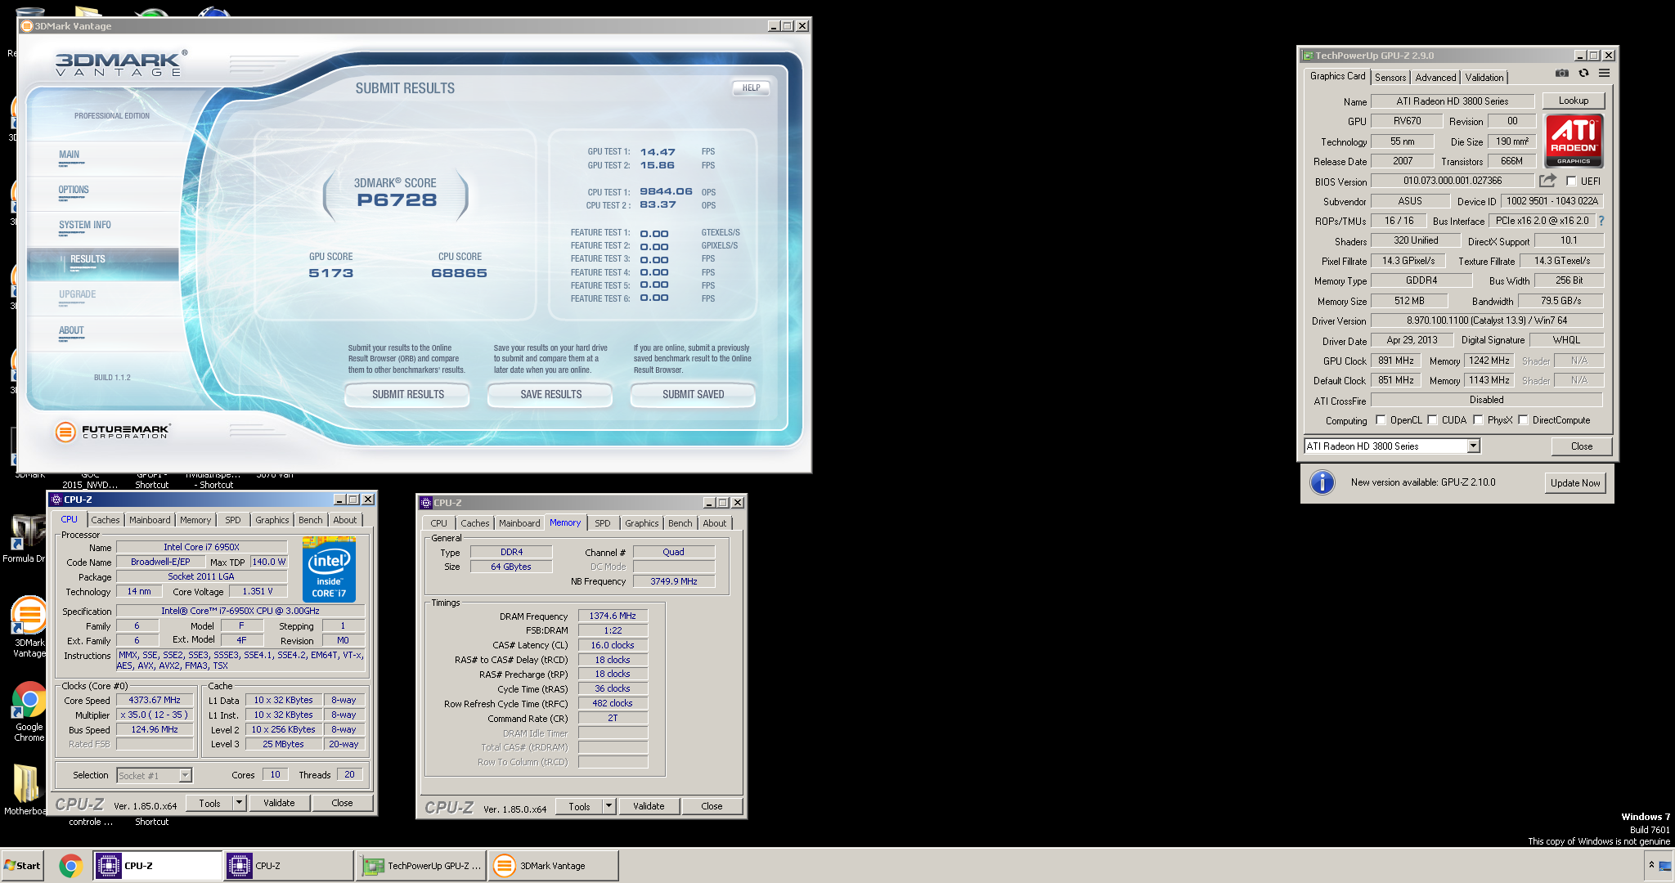Switch to 3DMark Vantage taskbar item
1675x883 pixels.
(554, 865)
